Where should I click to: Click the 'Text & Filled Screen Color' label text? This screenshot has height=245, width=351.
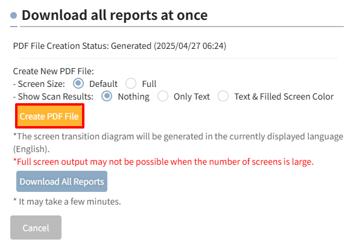click(x=284, y=97)
